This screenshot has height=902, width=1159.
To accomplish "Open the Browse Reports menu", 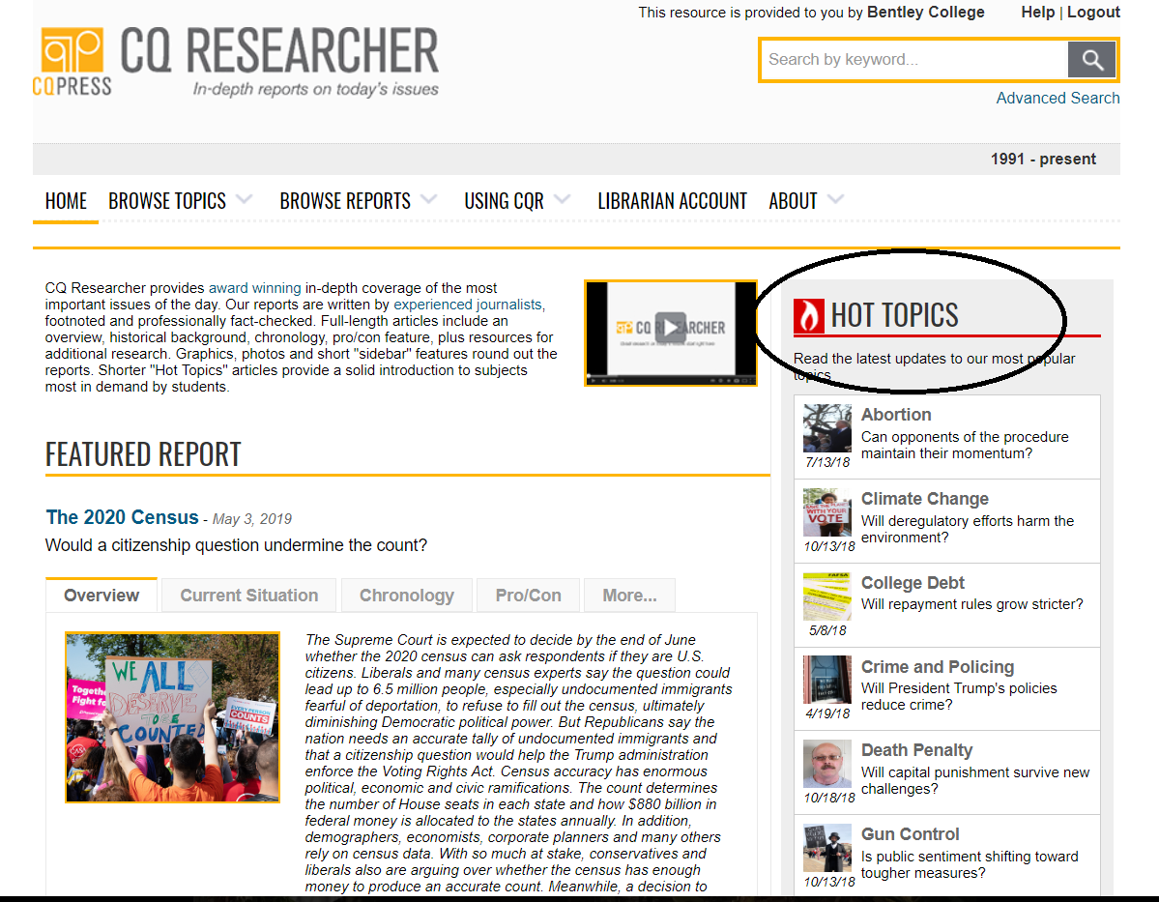I will pyautogui.click(x=345, y=201).
